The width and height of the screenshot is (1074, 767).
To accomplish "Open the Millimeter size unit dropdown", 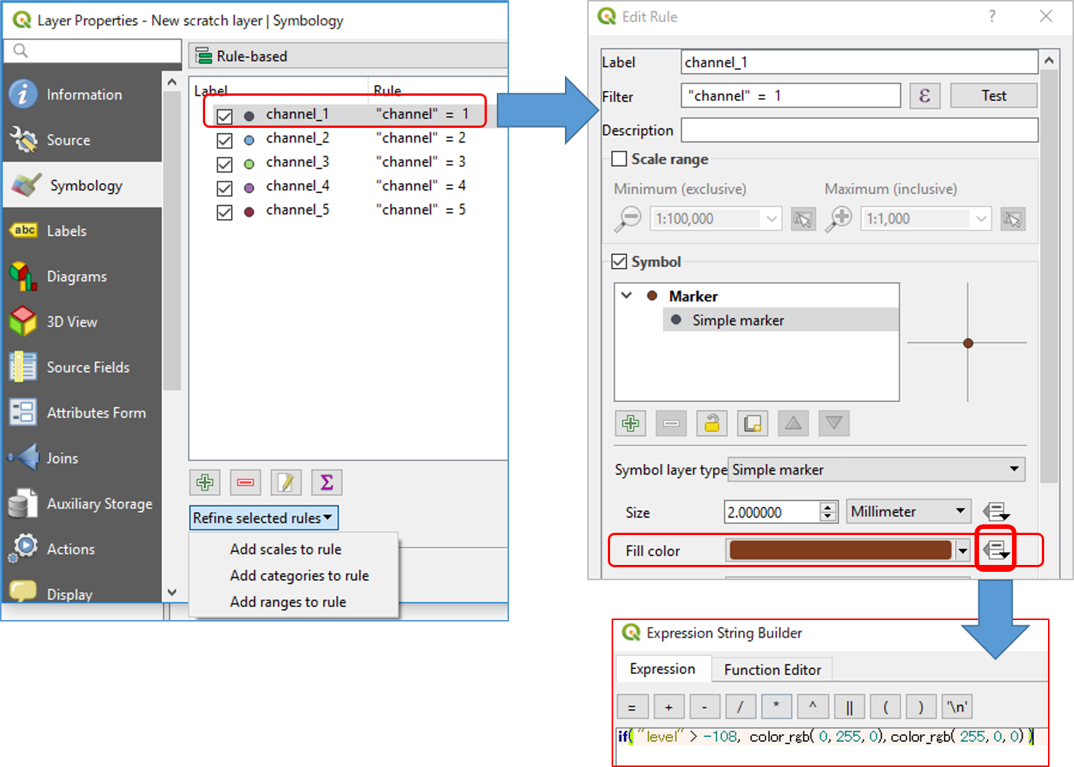I will pos(908,511).
